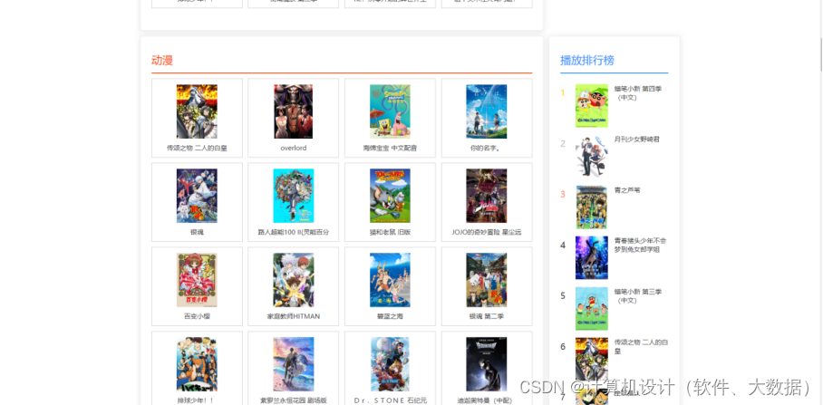This screenshot has width=823, height=405.
Task: Open the 你的名字。 poster image
Action: tap(487, 111)
